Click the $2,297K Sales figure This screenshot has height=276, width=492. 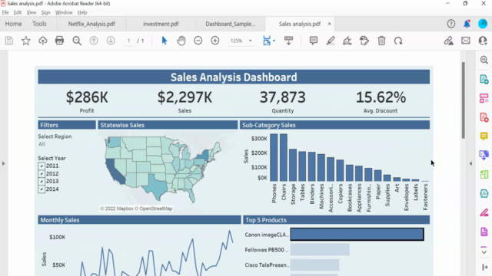coord(184,97)
